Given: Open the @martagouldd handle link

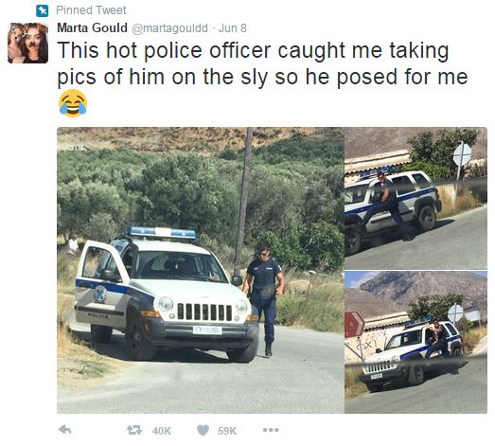Looking at the screenshot, I should click(169, 28).
